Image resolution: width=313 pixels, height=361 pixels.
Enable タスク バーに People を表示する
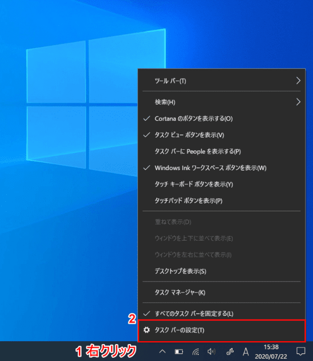(x=222, y=152)
